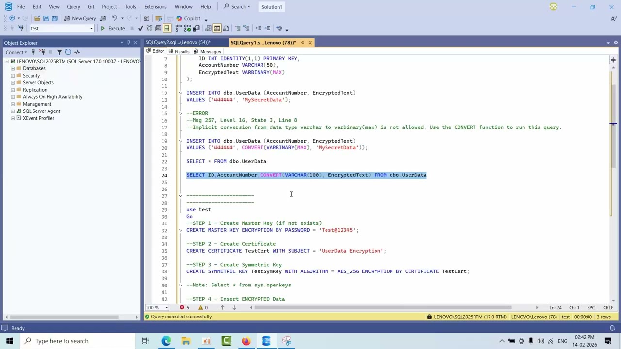Collapse the outlining block at line 12

tap(180, 93)
